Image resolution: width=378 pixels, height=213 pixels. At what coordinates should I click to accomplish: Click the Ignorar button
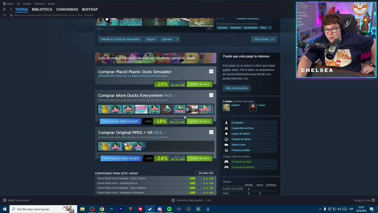click(167, 39)
